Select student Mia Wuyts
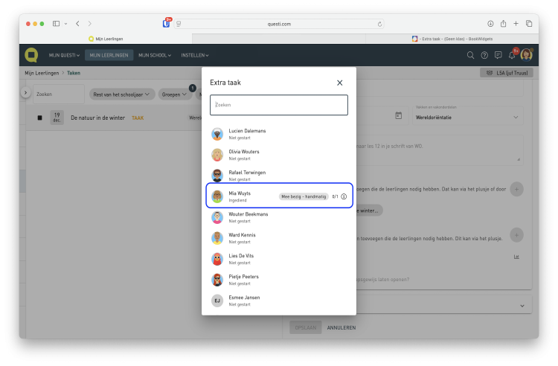 pos(279,196)
